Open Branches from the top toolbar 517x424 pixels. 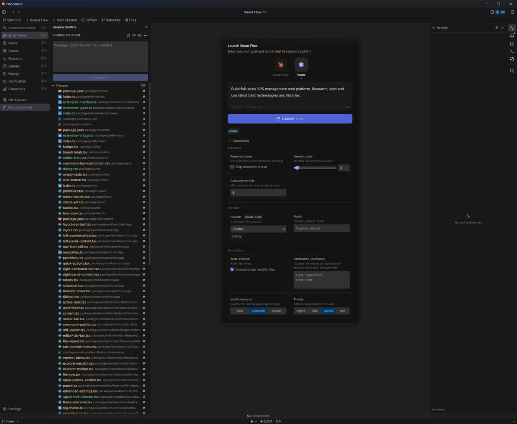click(111, 20)
